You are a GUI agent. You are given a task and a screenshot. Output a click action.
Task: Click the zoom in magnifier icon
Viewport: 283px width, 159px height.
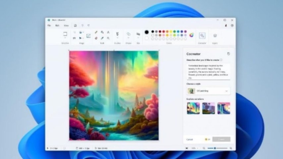pos(231,148)
